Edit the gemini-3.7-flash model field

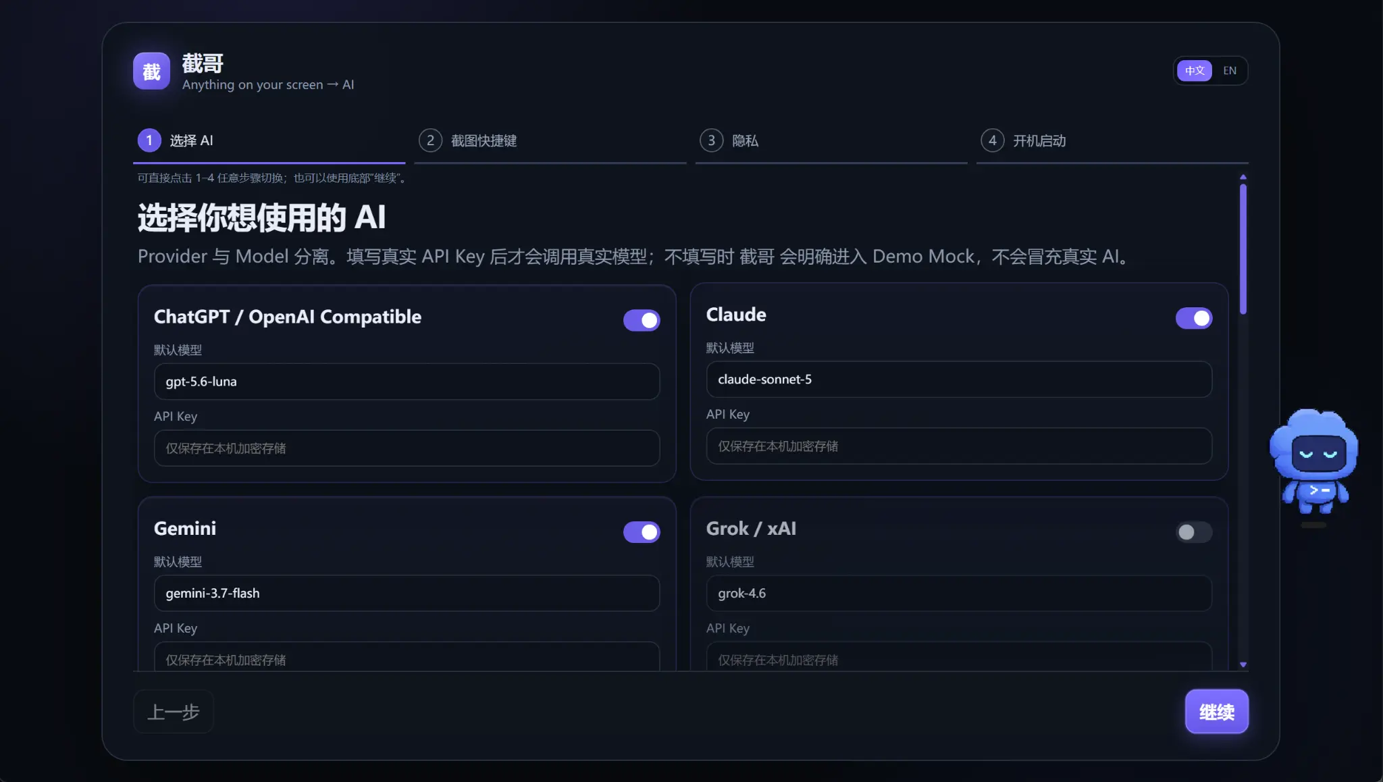click(407, 594)
